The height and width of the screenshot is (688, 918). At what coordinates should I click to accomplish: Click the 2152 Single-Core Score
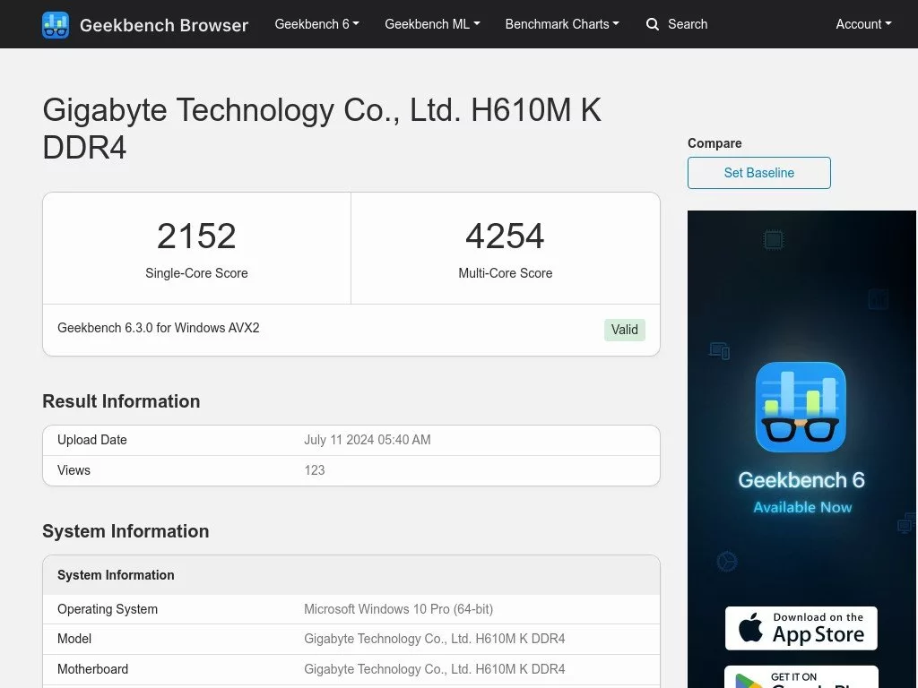(x=196, y=236)
